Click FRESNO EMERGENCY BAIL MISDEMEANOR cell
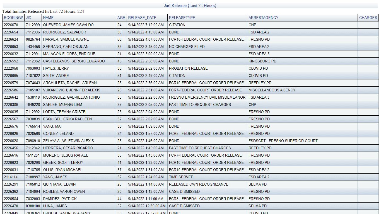The height and width of the screenshot is (214, 381). click(x=207, y=97)
